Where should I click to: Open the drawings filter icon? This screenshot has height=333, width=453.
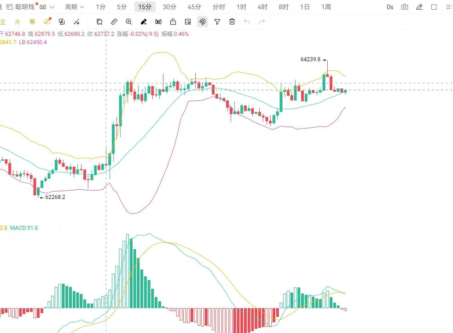pos(217,22)
